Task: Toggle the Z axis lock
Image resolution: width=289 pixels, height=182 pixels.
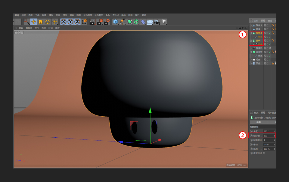Action: 77,22
